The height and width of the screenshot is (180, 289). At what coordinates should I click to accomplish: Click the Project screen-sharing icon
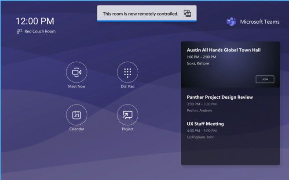128,115
